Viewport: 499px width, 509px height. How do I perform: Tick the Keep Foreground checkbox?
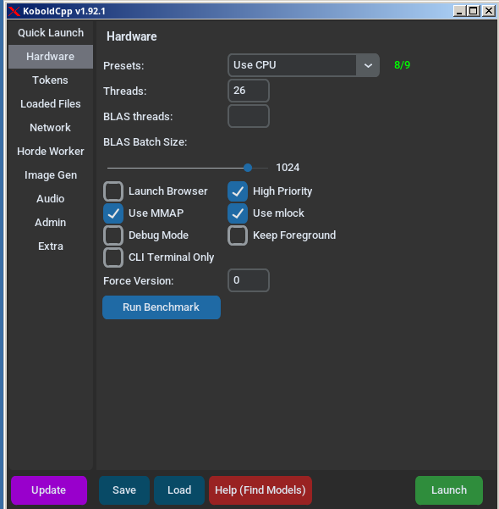click(238, 235)
